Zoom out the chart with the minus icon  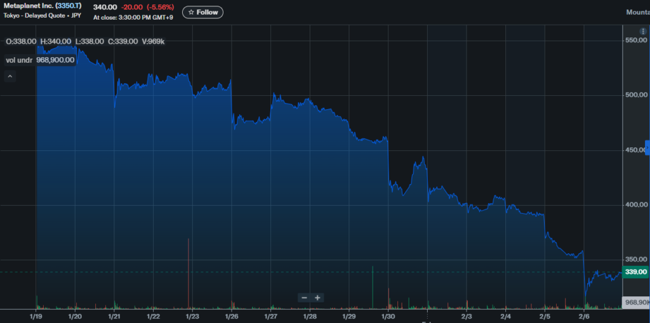tap(304, 298)
